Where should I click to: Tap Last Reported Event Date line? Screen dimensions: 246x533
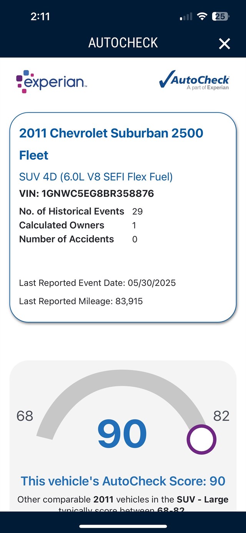point(97,283)
